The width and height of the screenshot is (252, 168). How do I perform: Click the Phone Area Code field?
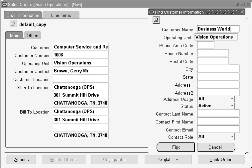pyautogui.click(x=205, y=45)
